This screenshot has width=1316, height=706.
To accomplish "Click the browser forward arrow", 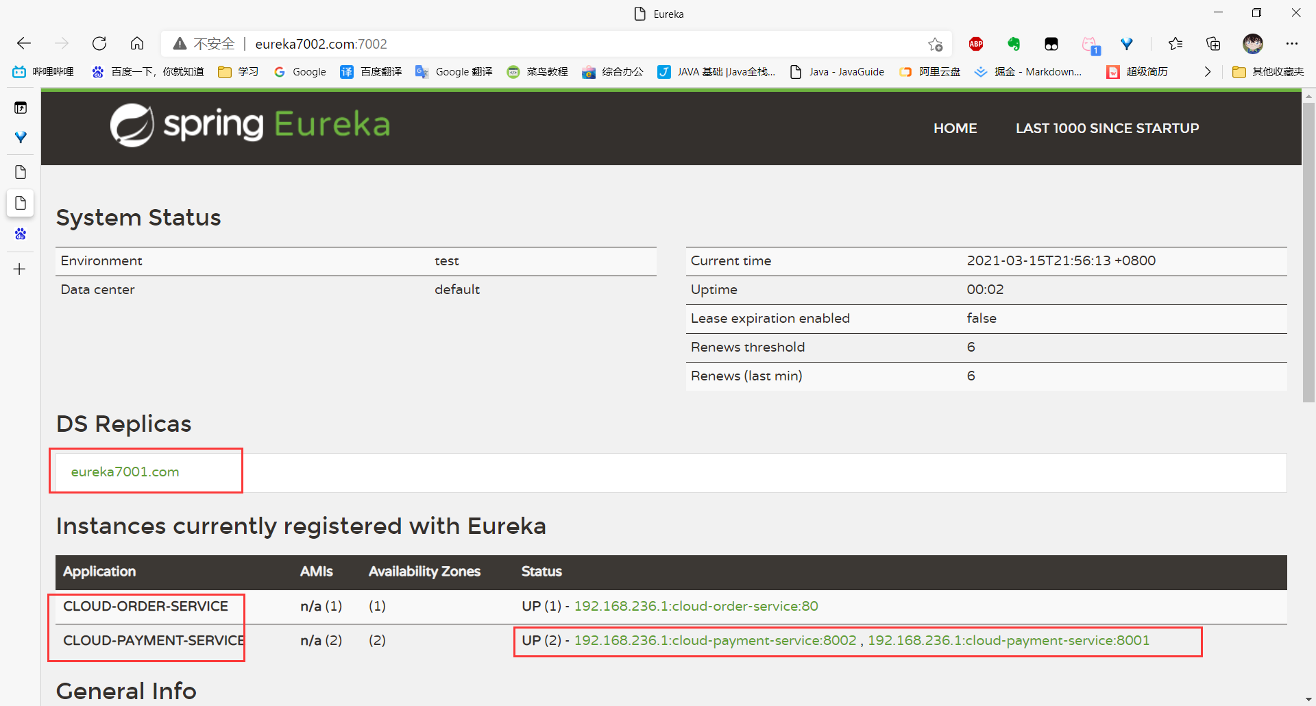I will (62, 44).
